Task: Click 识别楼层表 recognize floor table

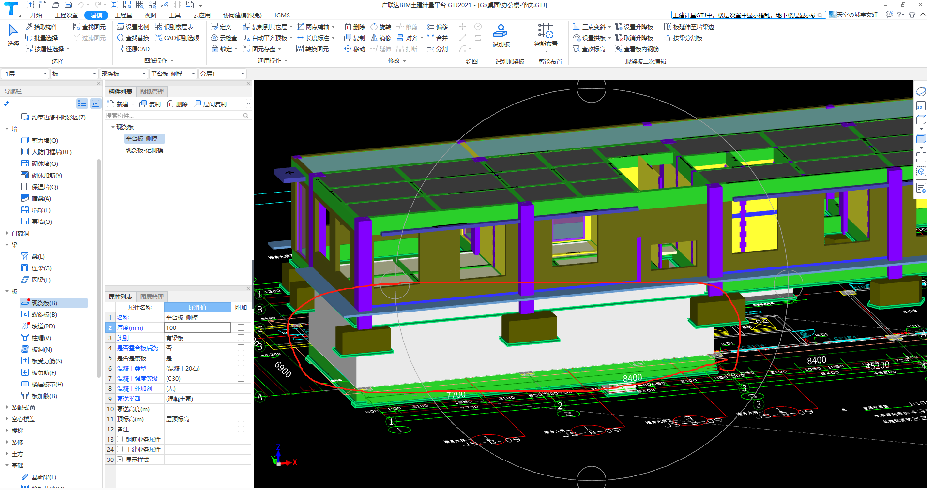Action: pos(174,27)
